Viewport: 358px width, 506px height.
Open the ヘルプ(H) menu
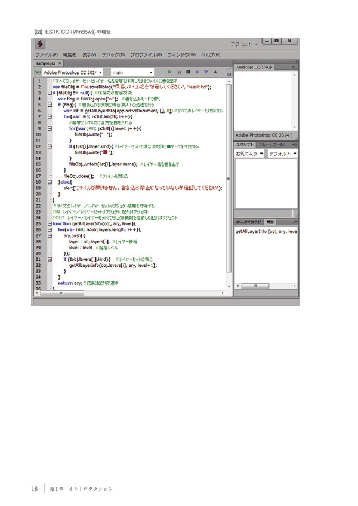tap(211, 55)
